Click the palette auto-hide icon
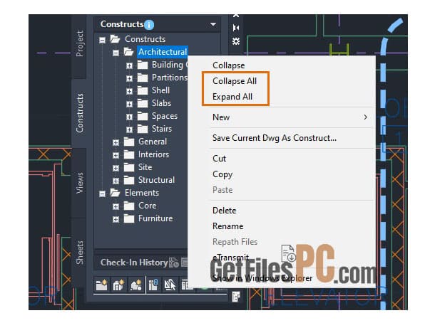This screenshot has width=435, height=323. pos(236,28)
